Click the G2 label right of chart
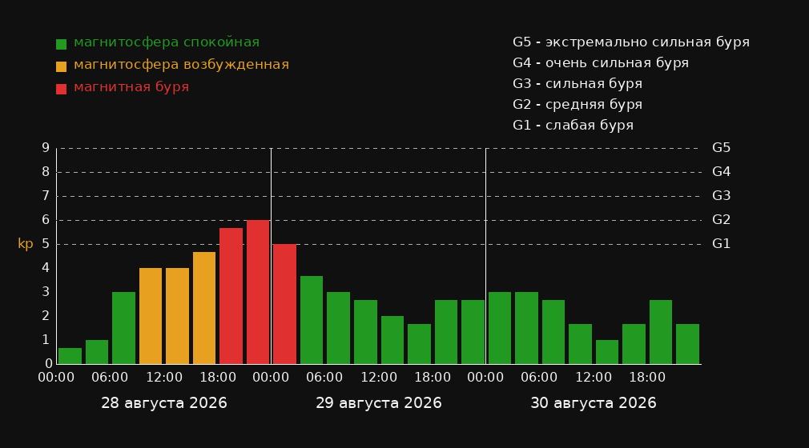The width and height of the screenshot is (809, 448). (x=721, y=220)
